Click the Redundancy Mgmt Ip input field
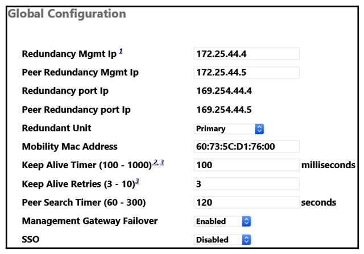Screen dimensions: 364x254 click(246, 54)
